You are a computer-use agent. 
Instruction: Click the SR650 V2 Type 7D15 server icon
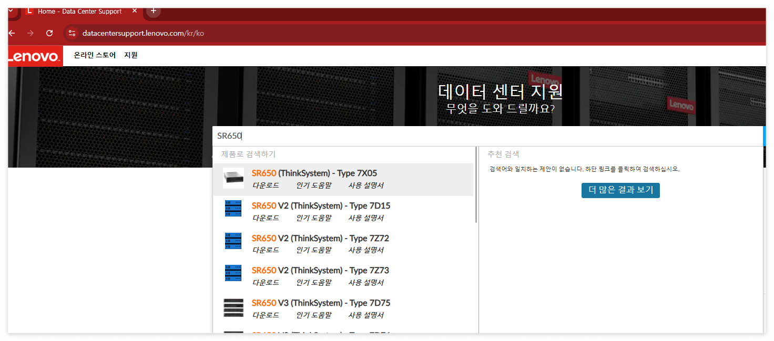coord(233,209)
